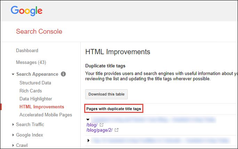The height and width of the screenshot is (149, 238).
Task: Open Rich Cards report
Action: pyautogui.click(x=31, y=91)
